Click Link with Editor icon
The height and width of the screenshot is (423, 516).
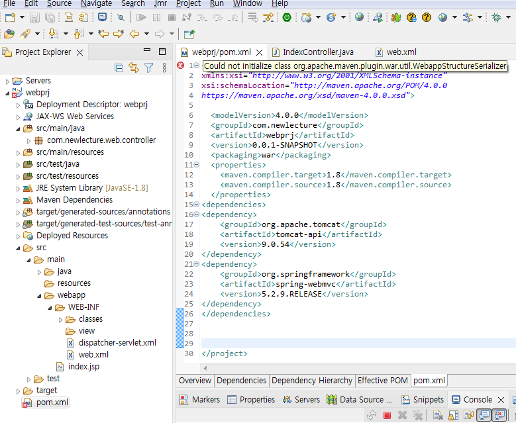click(x=134, y=68)
